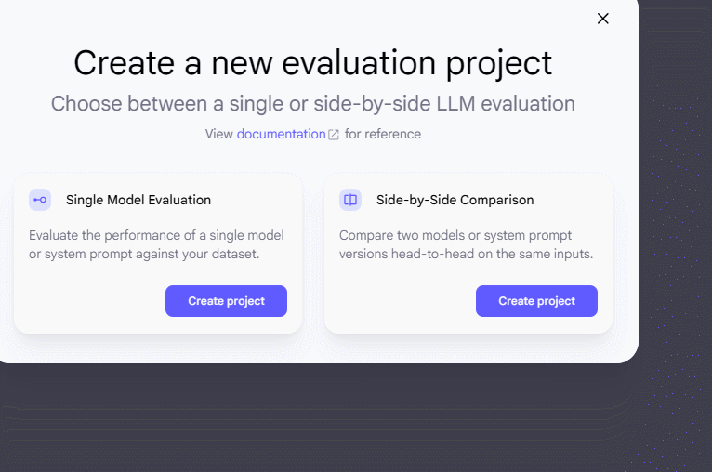Click the single model description text
The width and height of the screenshot is (712, 472).
(x=156, y=244)
